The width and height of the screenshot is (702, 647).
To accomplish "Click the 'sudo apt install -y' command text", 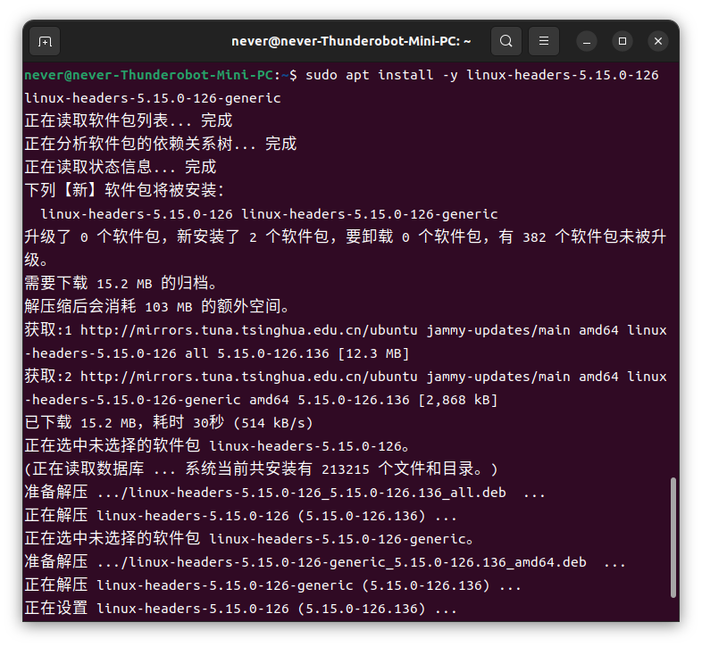I will 381,75.
